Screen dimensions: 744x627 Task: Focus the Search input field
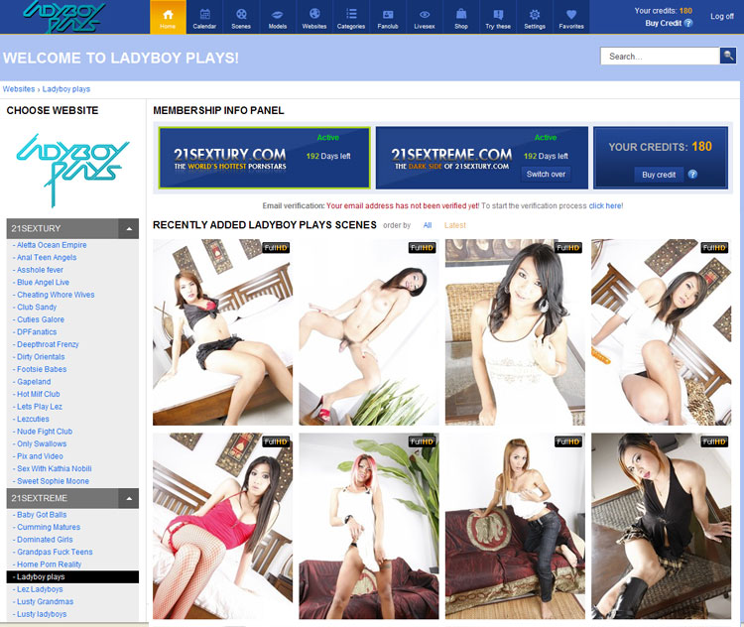(x=660, y=56)
